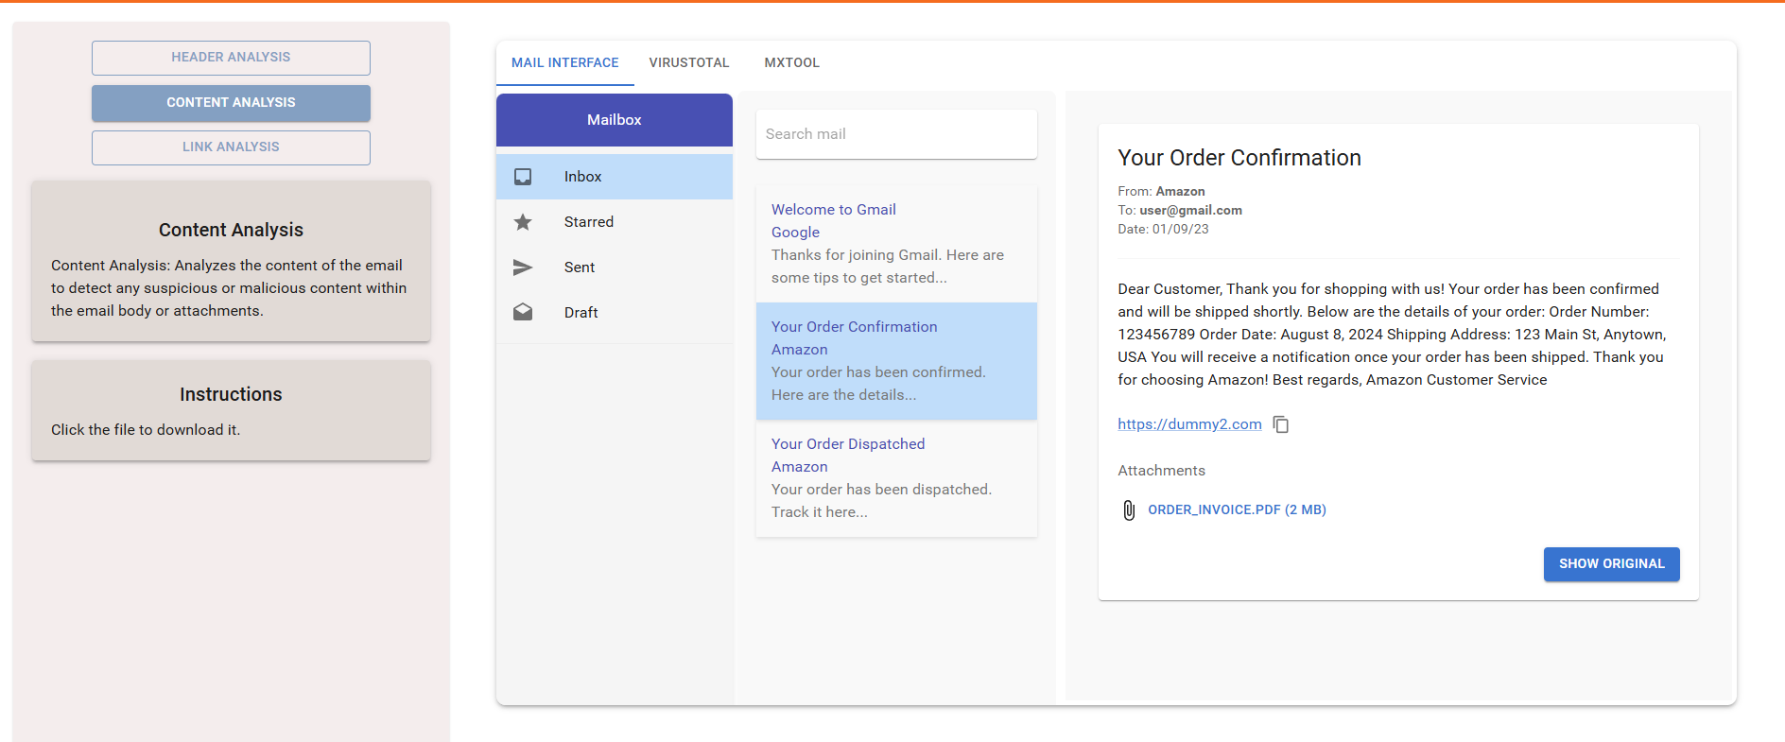Screen dimensions: 1785x742
Task: Open the Welcome to Gmail email
Action: coord(896,244)
